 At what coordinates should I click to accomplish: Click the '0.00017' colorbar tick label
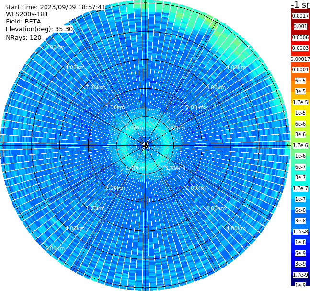click(x=300, y=59)
